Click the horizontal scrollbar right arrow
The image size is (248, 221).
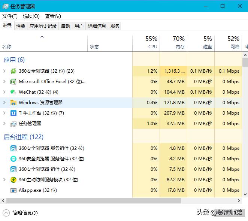coord(239,201)
